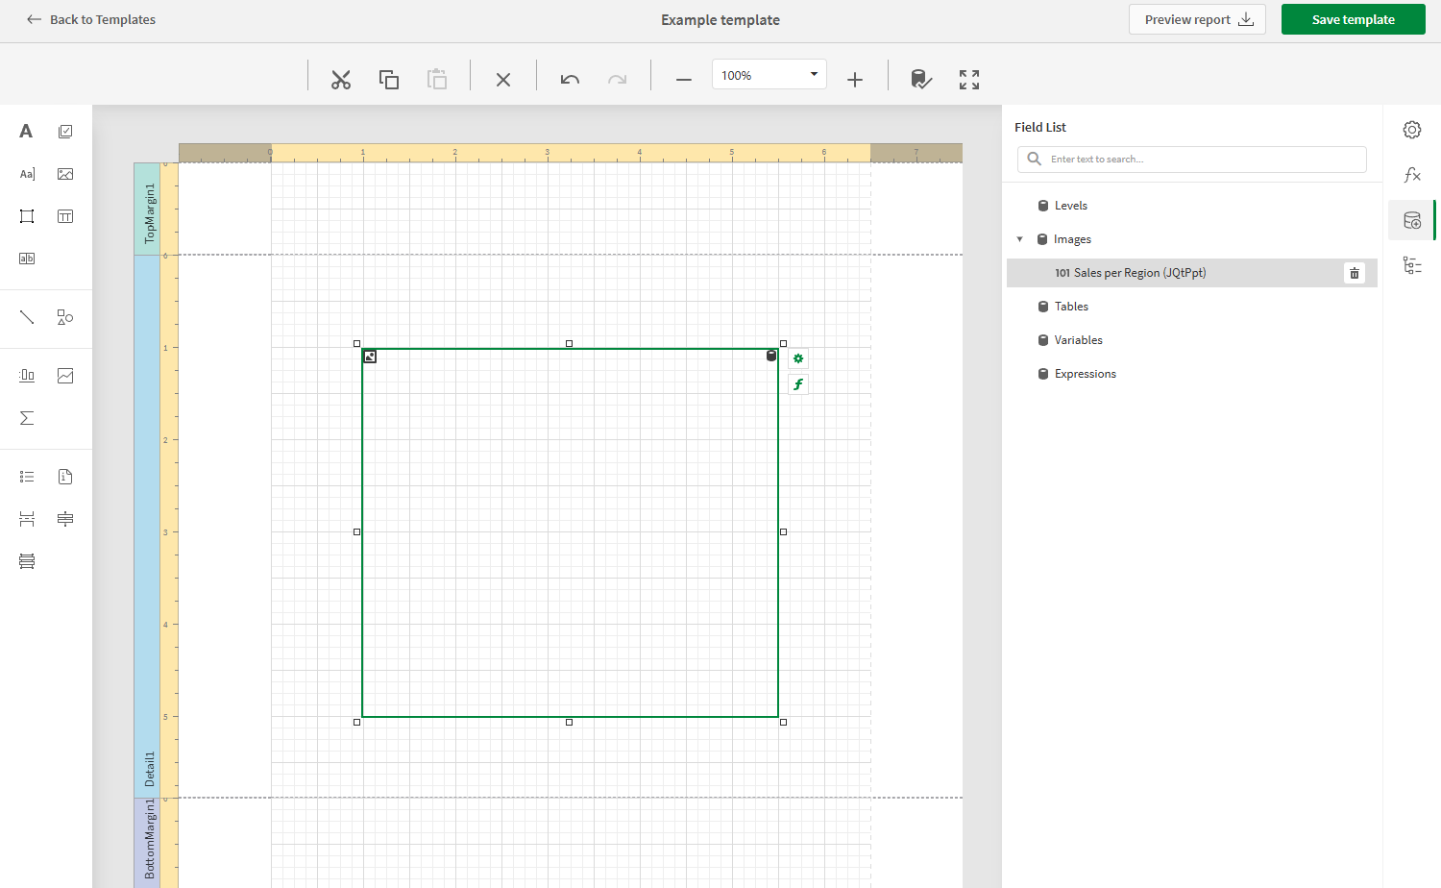Open the settings gear panel
The height and width of the screenshot is (888, 1441).
coord(1411,129)
